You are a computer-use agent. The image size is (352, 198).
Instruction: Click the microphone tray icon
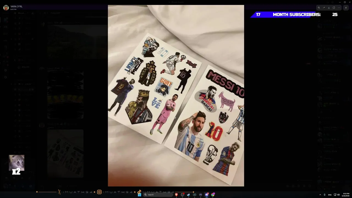pyautogui.click(x=324, y=195)
